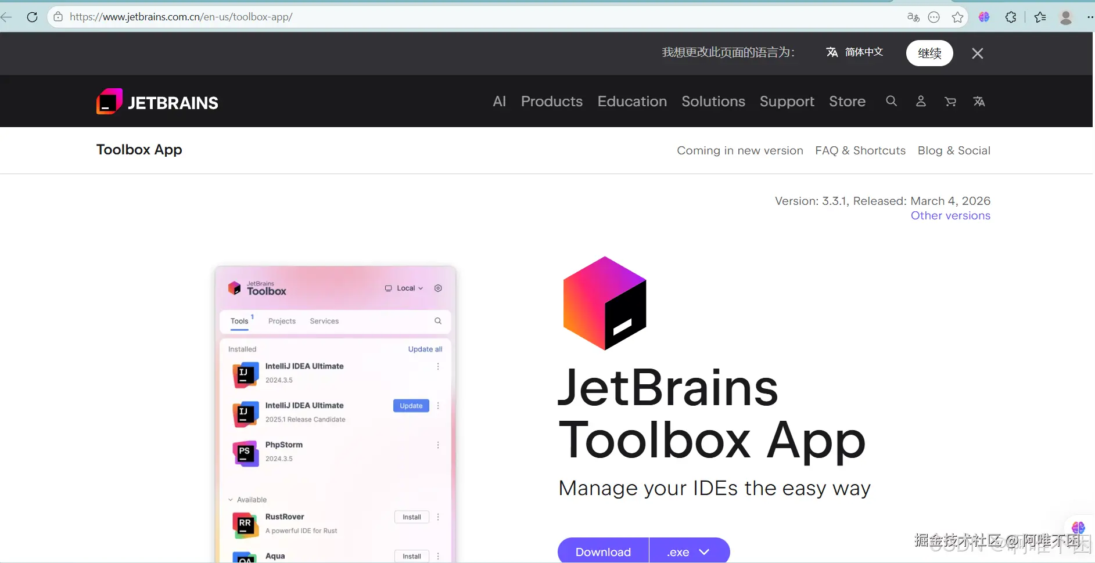Click the Toolbox logo in preview header
This screenshot has width=1095, height=563.
[x=257, y=288]
